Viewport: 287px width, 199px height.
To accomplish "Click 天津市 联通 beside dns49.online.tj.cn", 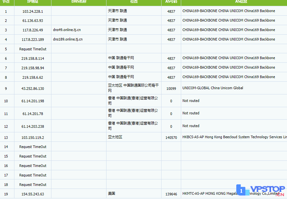I will (x=117, y=30).
